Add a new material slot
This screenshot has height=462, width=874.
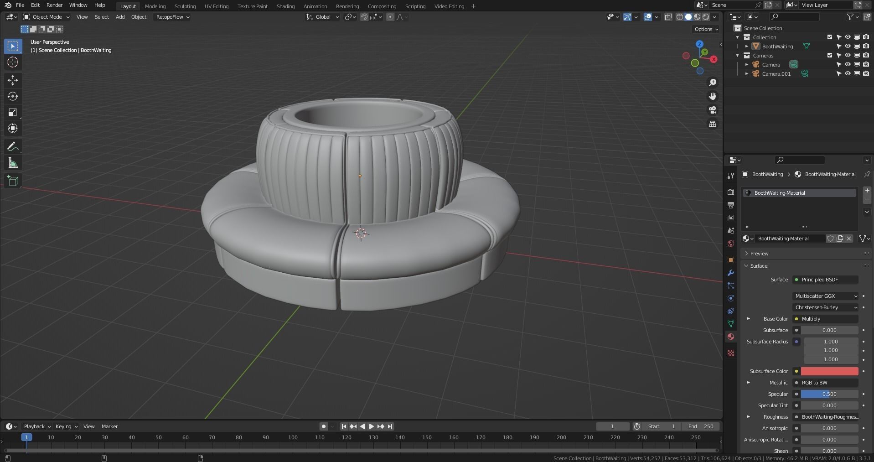click(867, 191)
